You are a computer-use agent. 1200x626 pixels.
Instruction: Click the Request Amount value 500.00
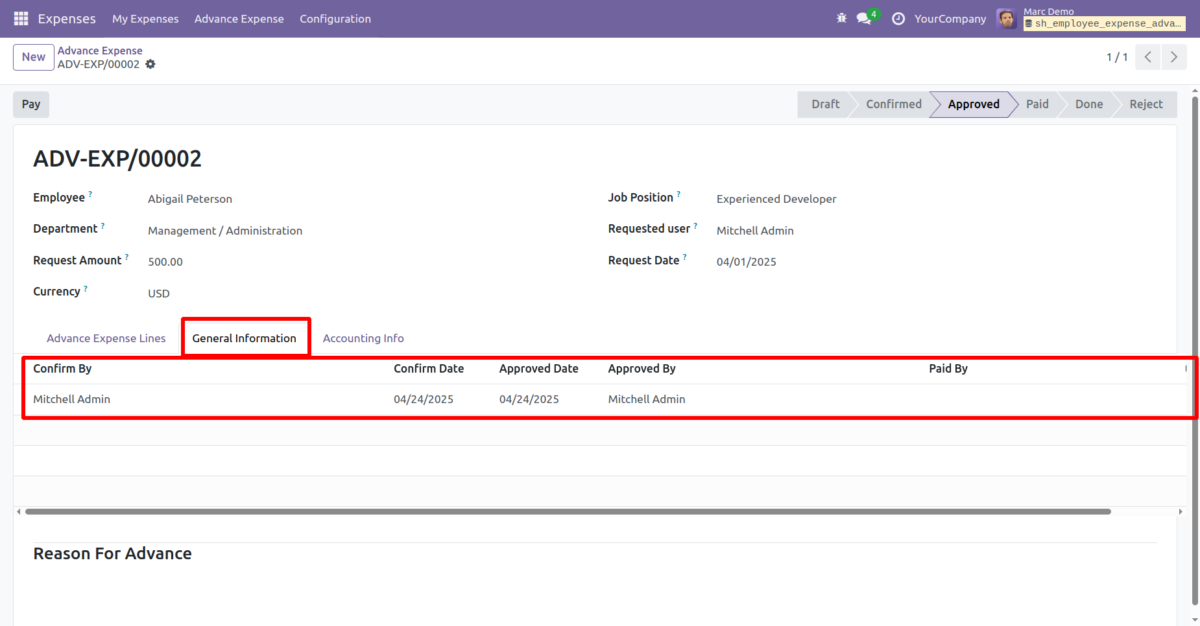point(165,262)
